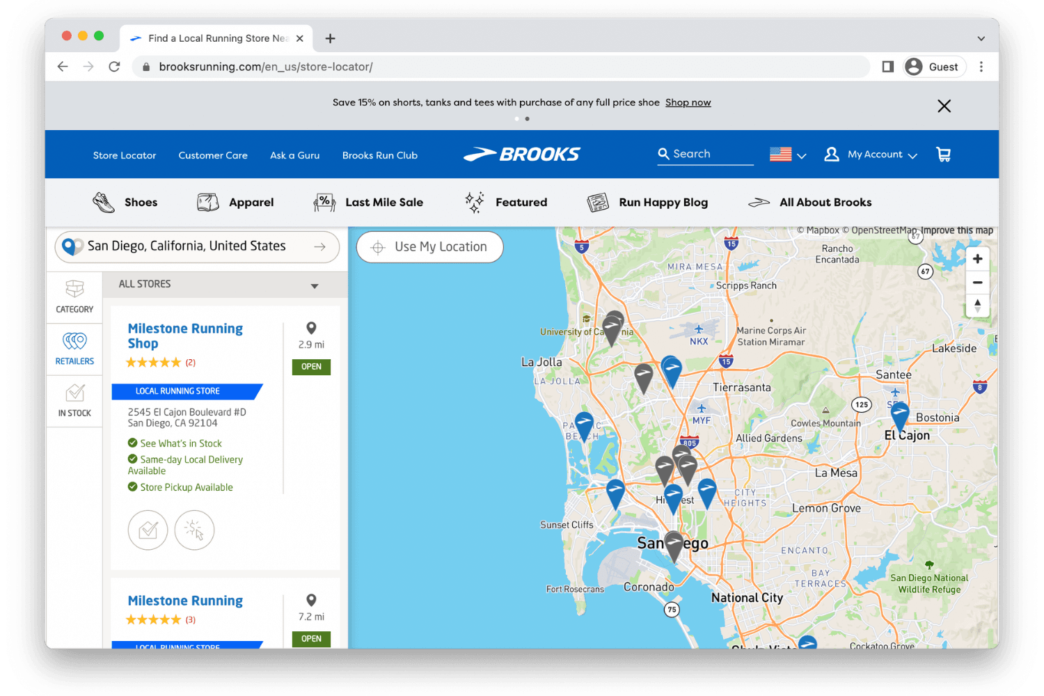Click the first promo carousel dot
1044x696 pixels.
[x=516, y=119]
